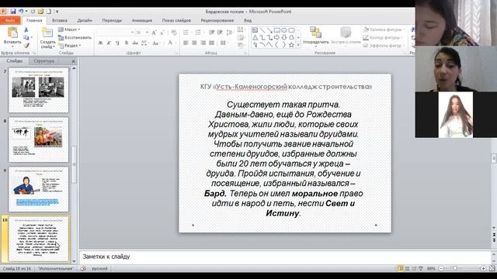Screen dimensions: 497x279
Task: Insert a bulleted list
Action: tap(186, 33)
